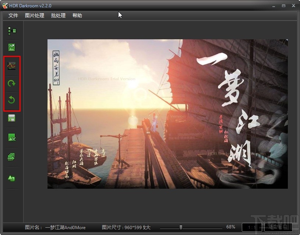The width and height of the screenshot is (300, 235).
Task: Redo the last edit using sidebar arrow
Action: click(12, 83)
